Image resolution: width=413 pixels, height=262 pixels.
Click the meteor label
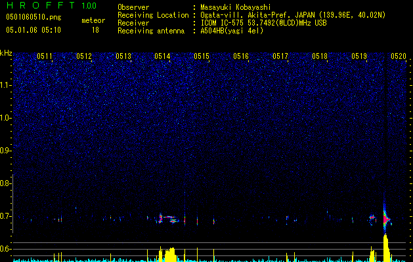(93, 20)
